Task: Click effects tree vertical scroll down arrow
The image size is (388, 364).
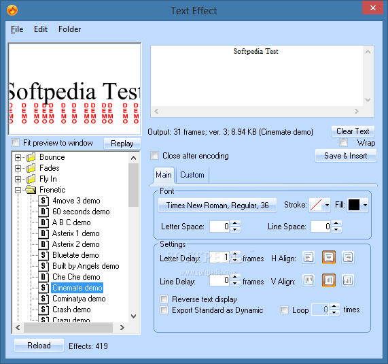Action: click(x=133, y=316)
